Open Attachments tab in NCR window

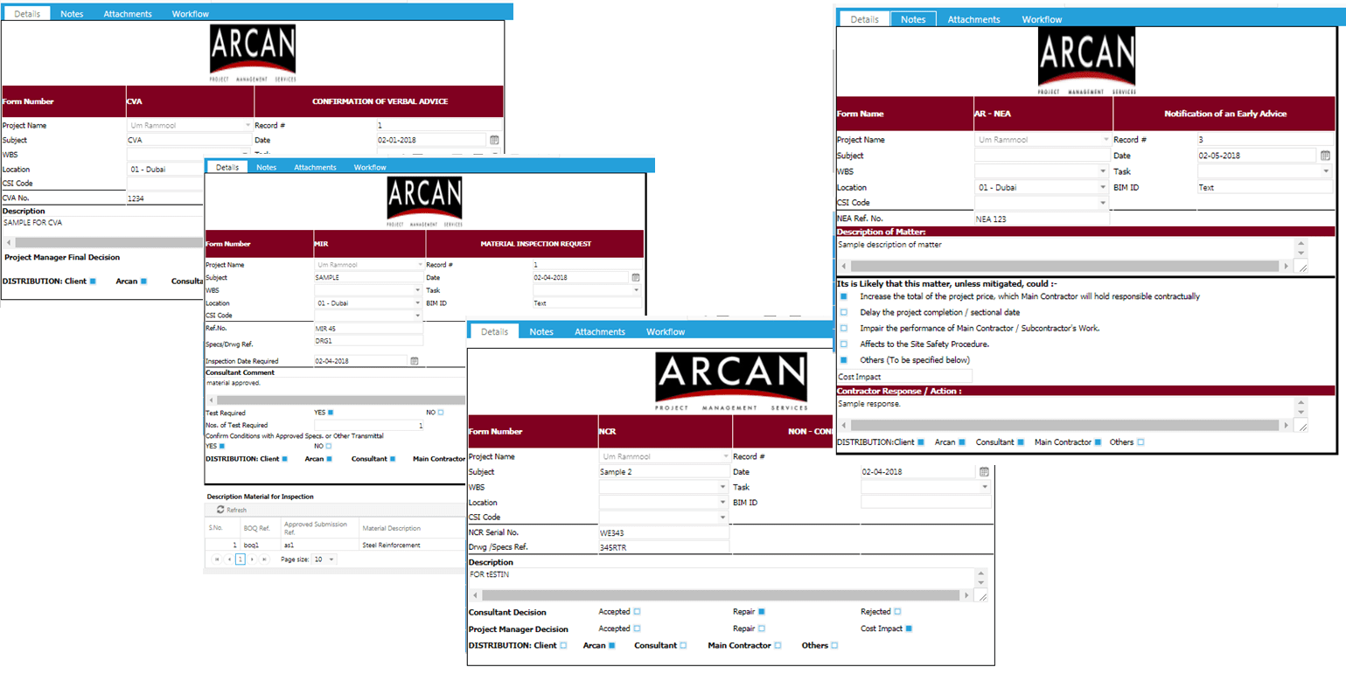pyautogui.click(x=600, y=331)
